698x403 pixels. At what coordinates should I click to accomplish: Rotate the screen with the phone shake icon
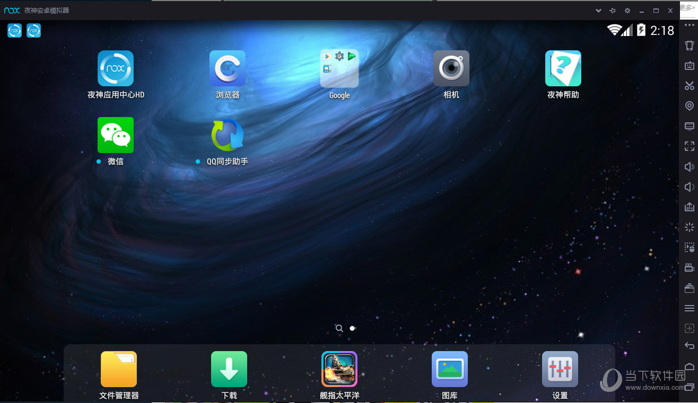(690, 46)
